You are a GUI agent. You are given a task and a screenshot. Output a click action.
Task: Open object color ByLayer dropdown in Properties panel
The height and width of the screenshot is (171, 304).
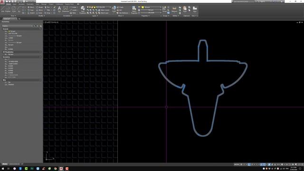[151, 7]
